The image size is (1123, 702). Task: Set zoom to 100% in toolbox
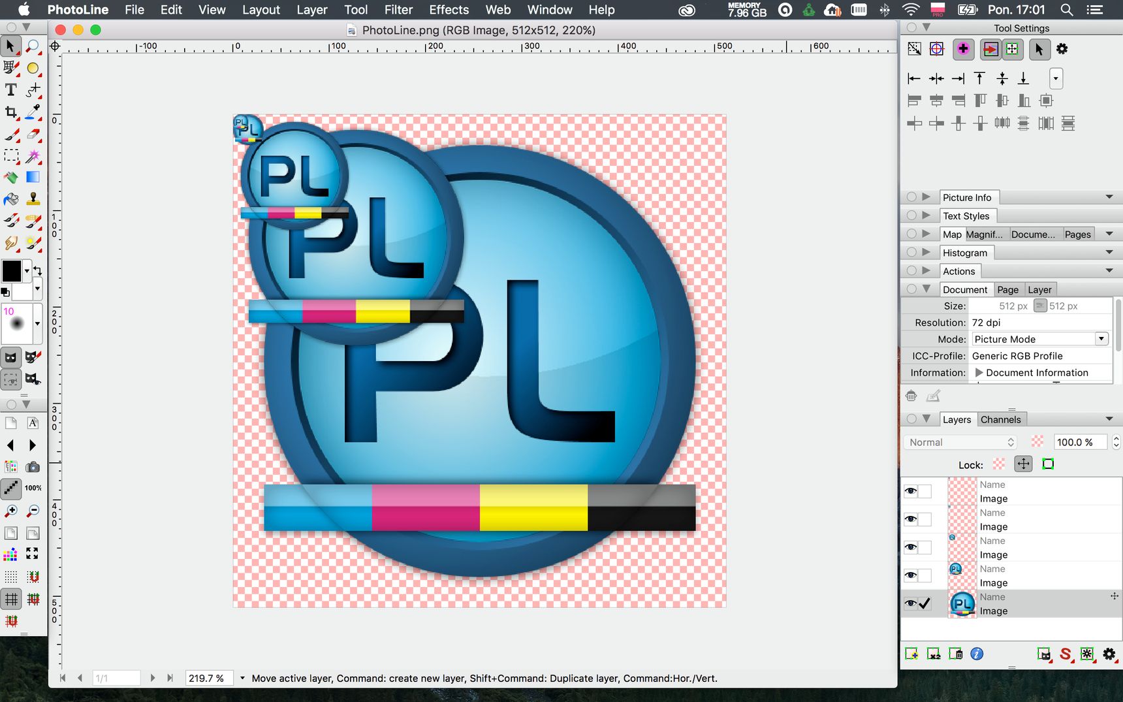pos(33,488)
